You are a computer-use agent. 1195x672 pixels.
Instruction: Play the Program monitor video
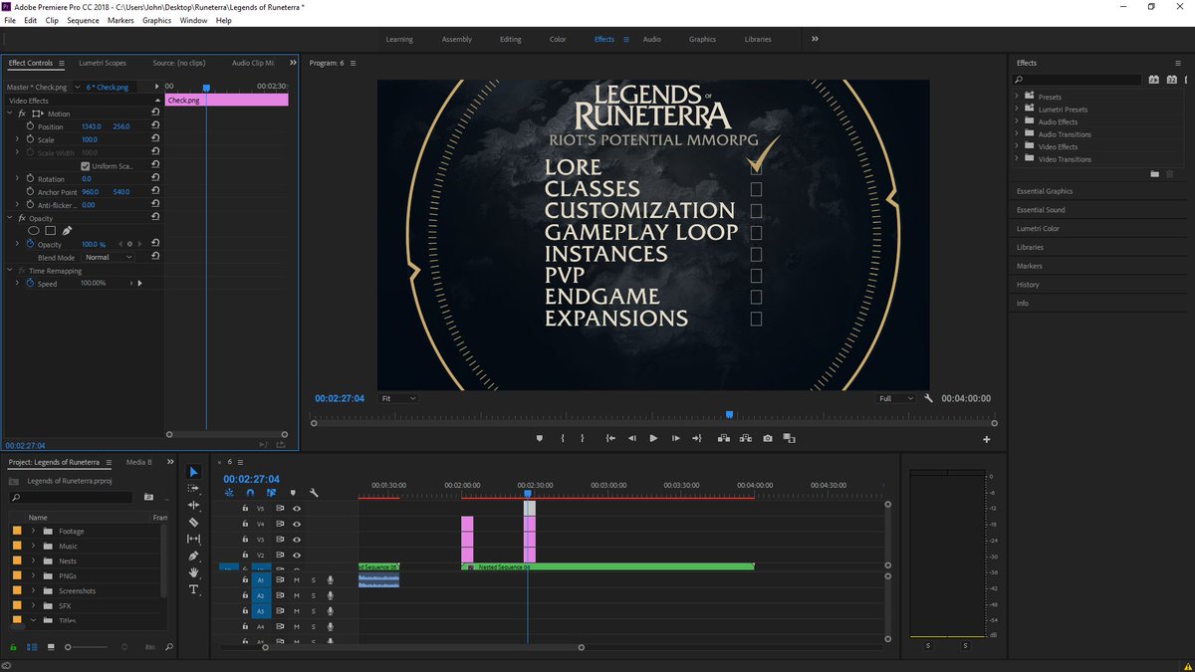[x=653, y=438]
